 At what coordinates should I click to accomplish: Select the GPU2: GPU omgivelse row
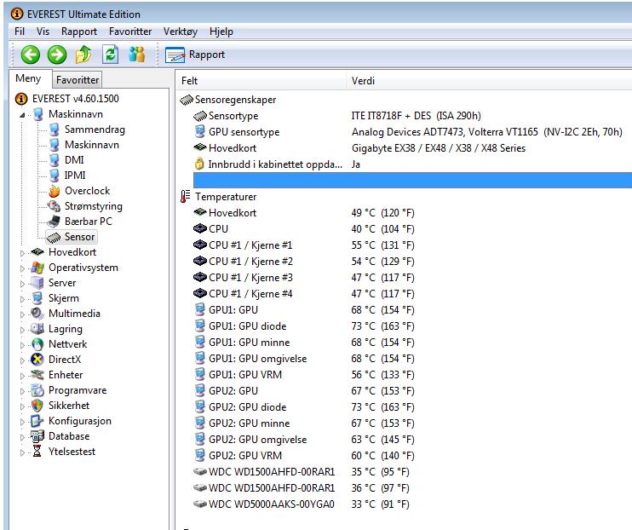click(412, 439)
